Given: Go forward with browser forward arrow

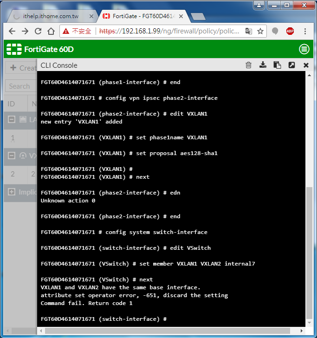Looking at the screenshot, I should pyautogui.click(x=25, y=31).
